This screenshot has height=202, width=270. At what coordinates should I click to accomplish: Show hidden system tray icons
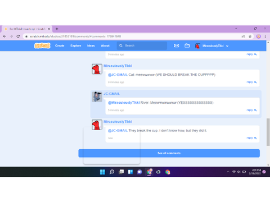click(x=228, y=172)
